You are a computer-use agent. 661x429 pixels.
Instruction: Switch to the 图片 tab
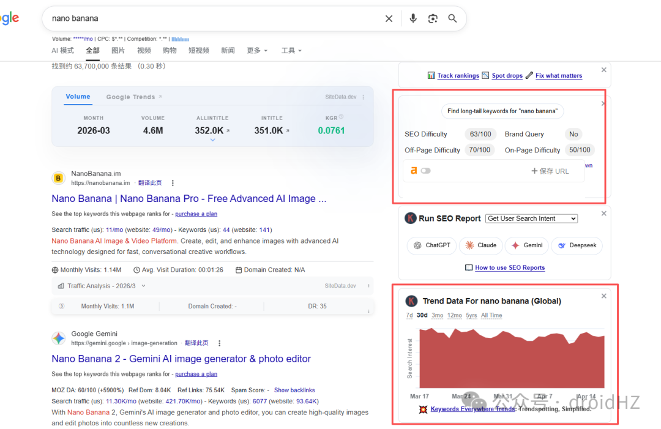click(118, 51)
